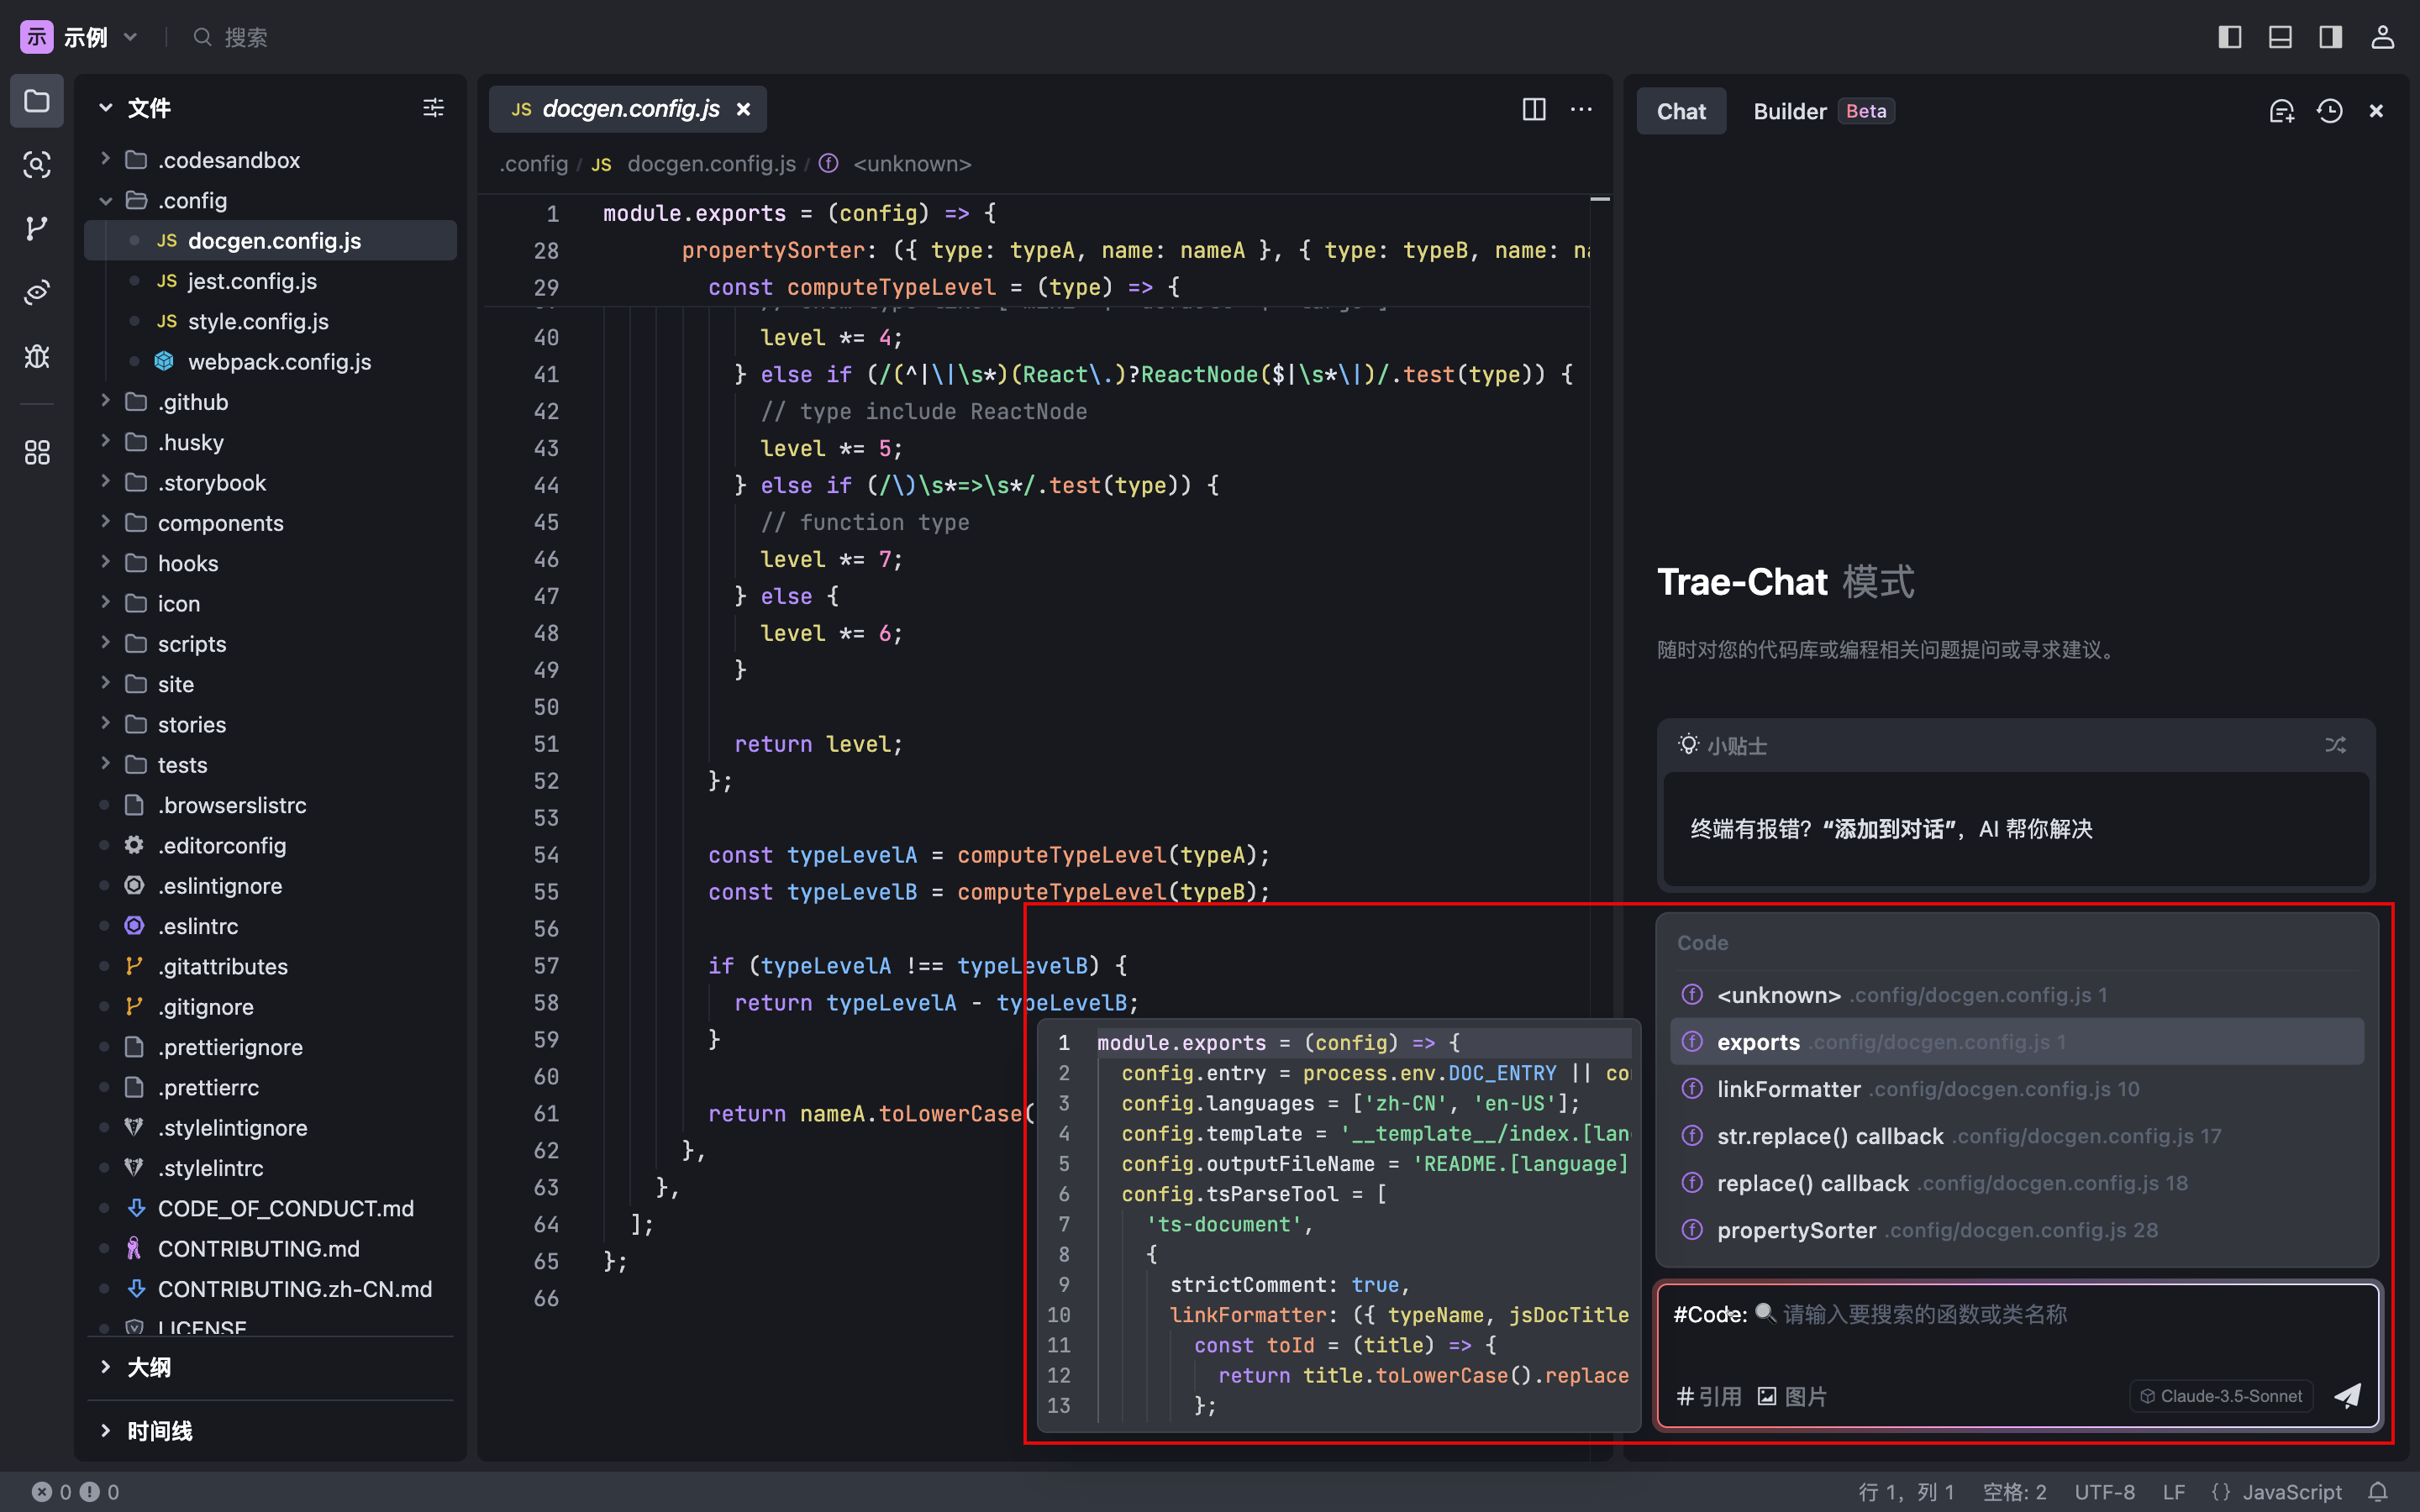Open the editor more actions ellipsis
The height and width of the screenshot is (1512, 2420).
point(1581,109)
